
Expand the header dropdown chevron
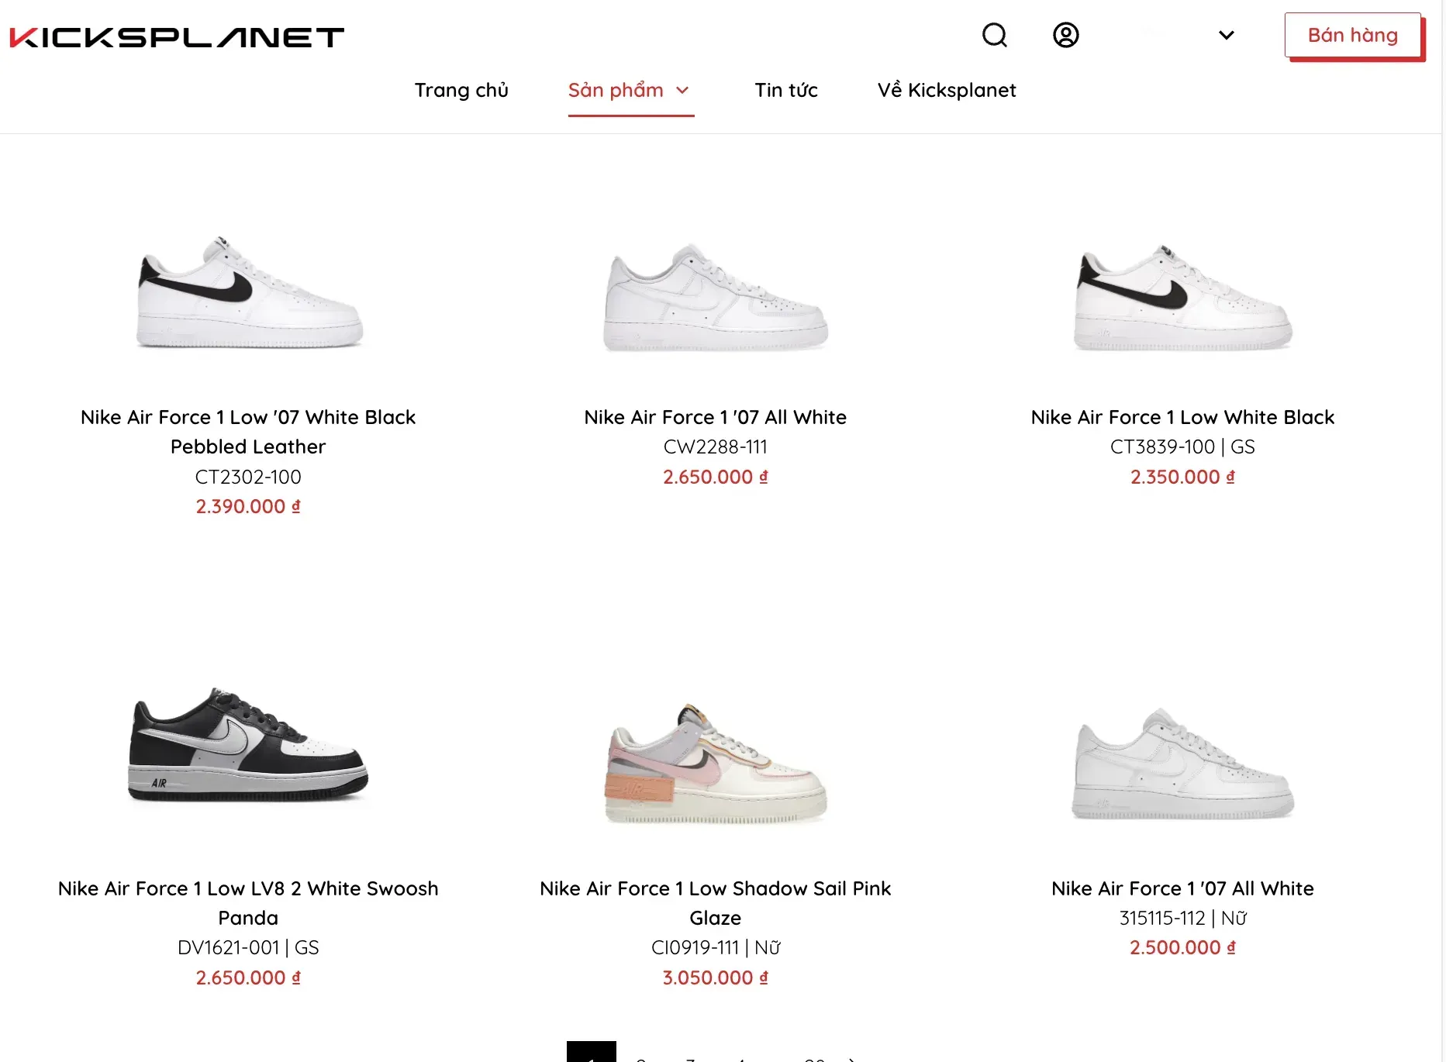coord(1226,35)
